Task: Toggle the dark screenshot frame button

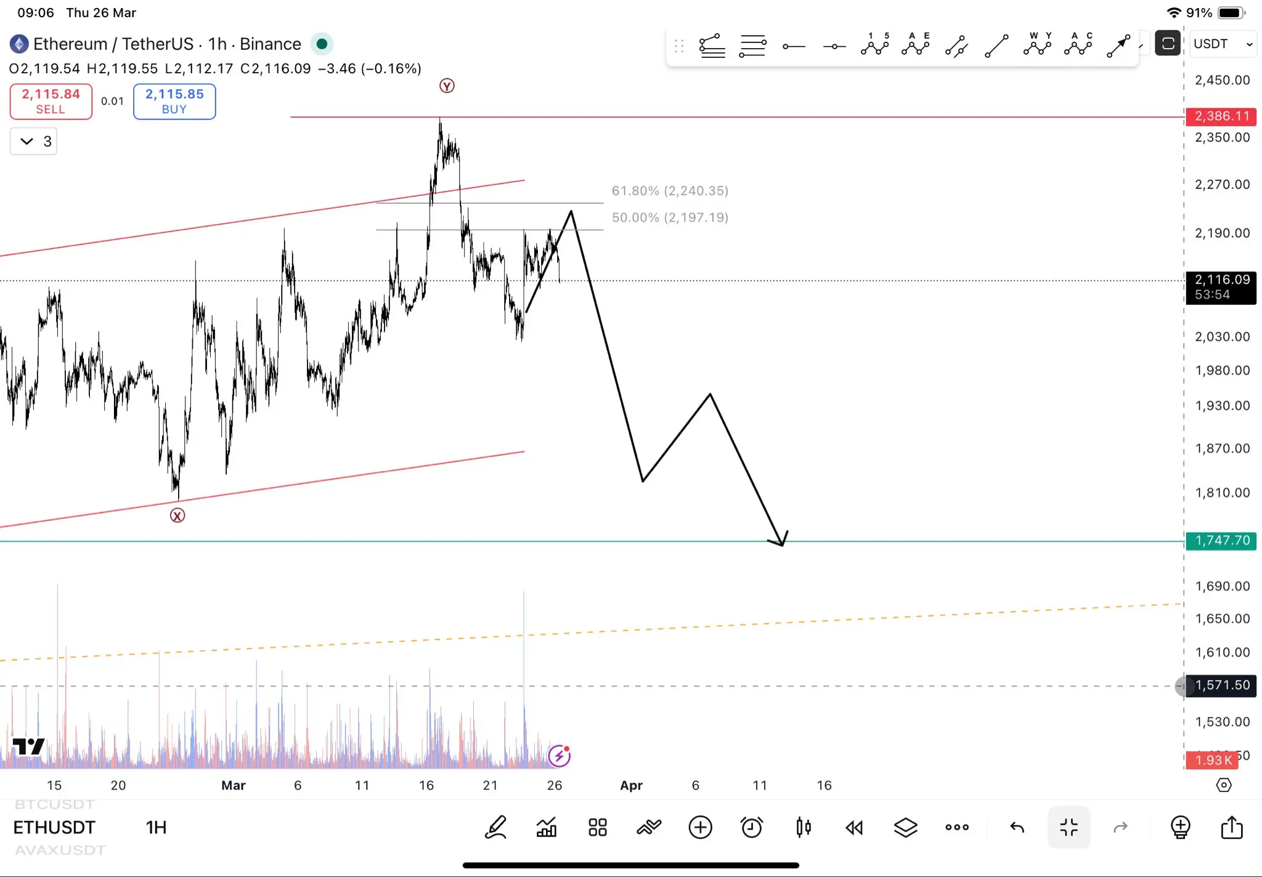Action: [1167, 44]
